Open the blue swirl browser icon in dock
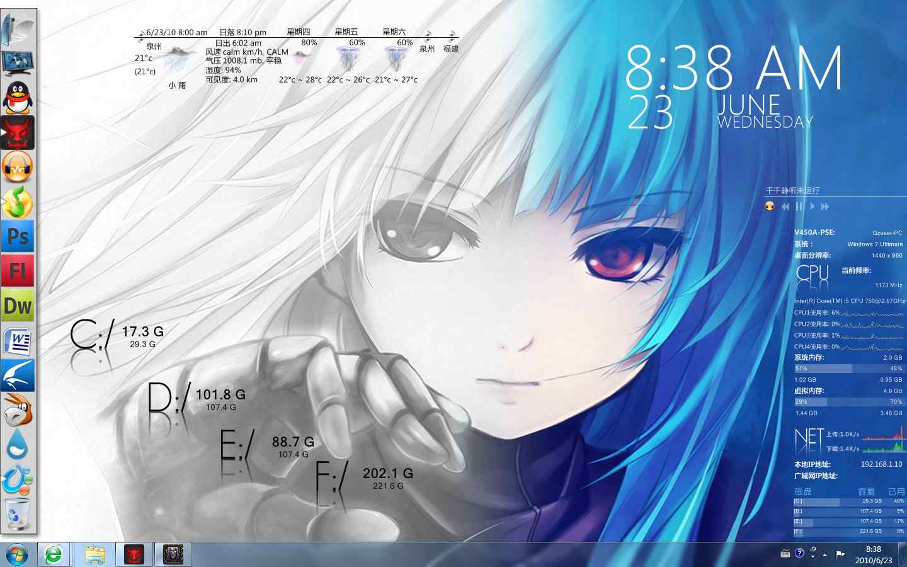 (x=18, y=479)
